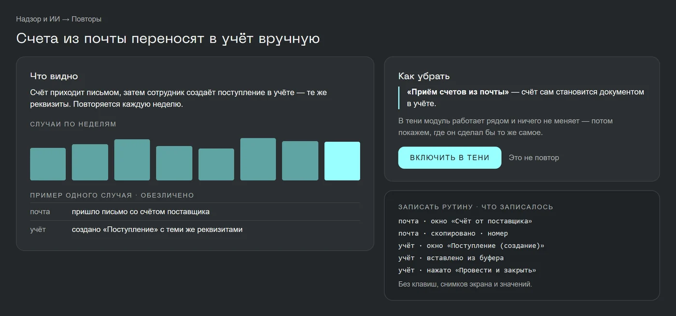The width and height of the screenshot is (676, 316).
Task: Select the first week bar in chart
Action: click(48, 164)
